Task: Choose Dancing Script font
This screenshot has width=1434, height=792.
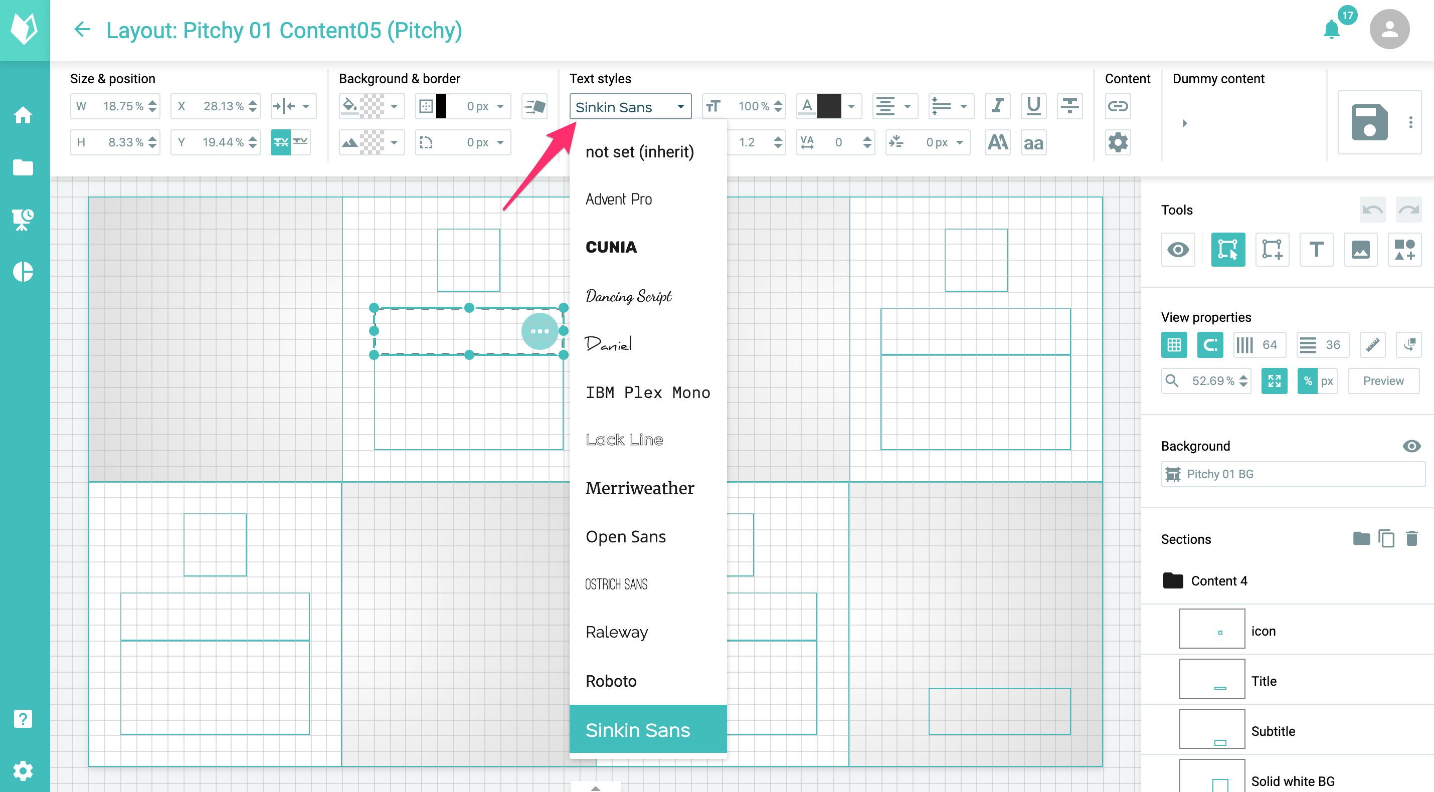Action: tap(648, 296)
